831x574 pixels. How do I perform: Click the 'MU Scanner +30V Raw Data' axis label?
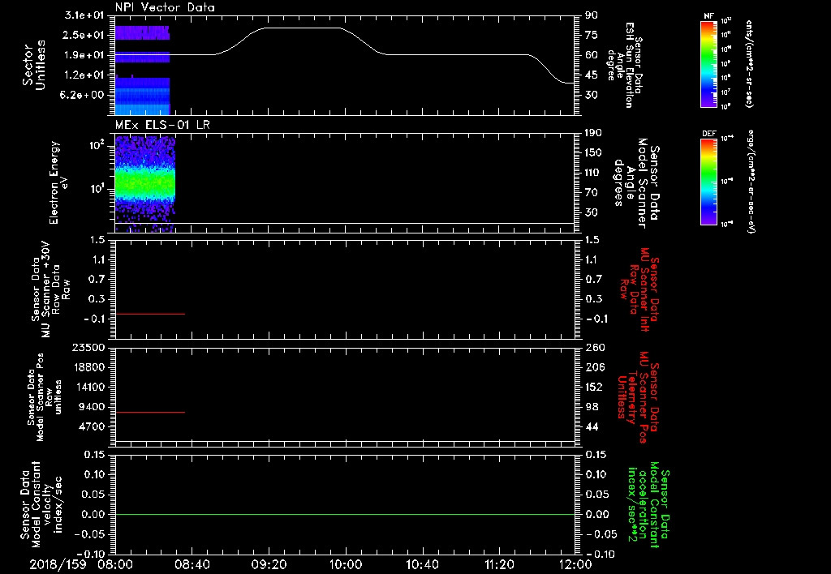coord(50,290)
